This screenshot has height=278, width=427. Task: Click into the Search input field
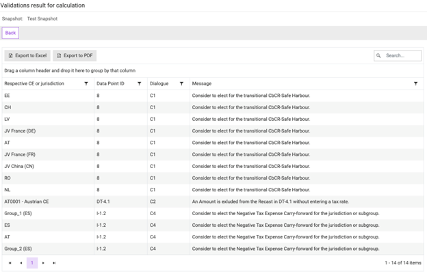[x=402, y=55]
